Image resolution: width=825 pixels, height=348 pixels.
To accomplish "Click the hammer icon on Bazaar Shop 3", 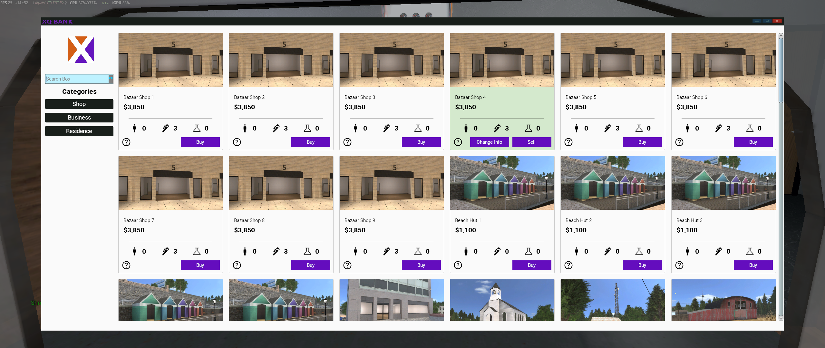I will [387, 128].
